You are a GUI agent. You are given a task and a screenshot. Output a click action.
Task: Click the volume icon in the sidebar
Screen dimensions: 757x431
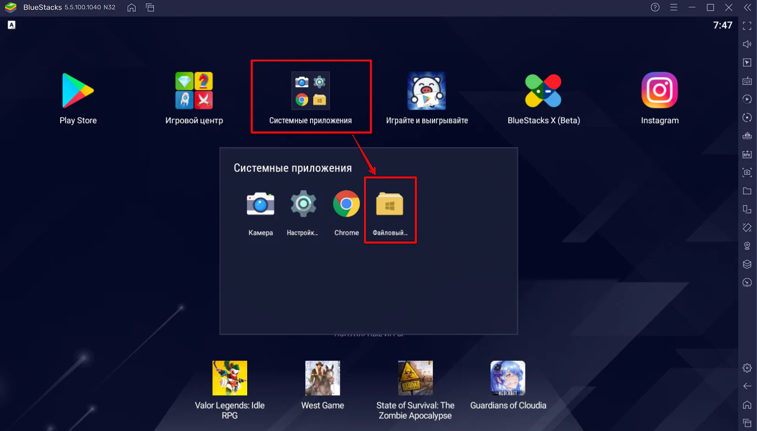[747, 44]
